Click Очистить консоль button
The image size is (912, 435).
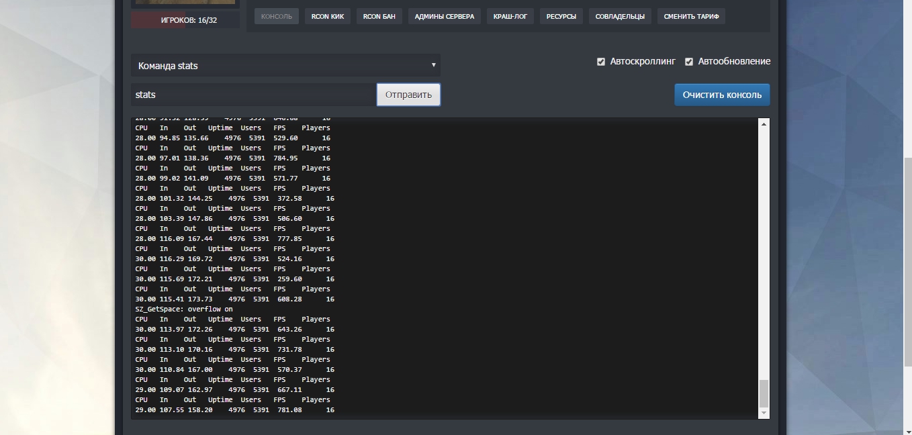(722, 95)
